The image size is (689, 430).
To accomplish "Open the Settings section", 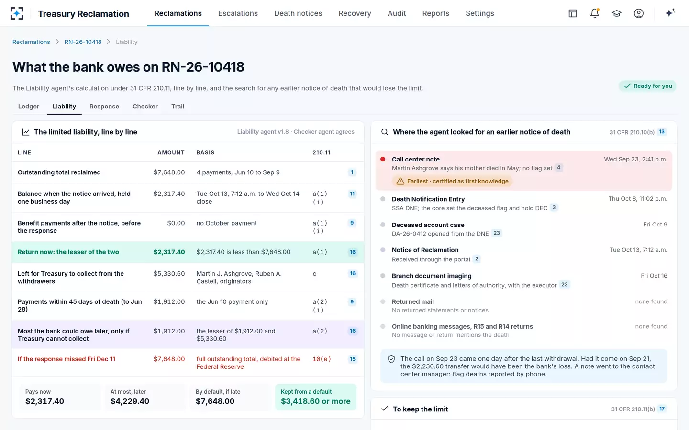I will (x=480, y=13).
